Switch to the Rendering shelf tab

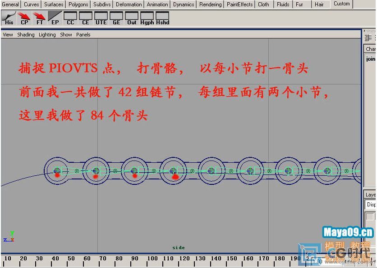click(x=211, y=4)
